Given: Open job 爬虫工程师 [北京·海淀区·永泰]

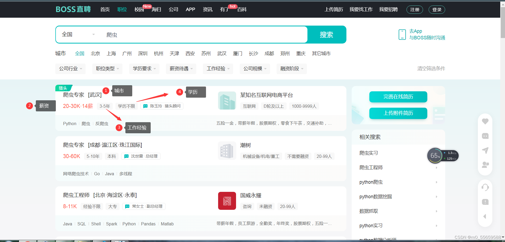Looking at the screenshot, I should click(100, 195).
